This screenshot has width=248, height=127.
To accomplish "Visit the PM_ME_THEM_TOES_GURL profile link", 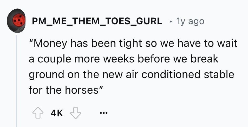I will coord(97,21).
